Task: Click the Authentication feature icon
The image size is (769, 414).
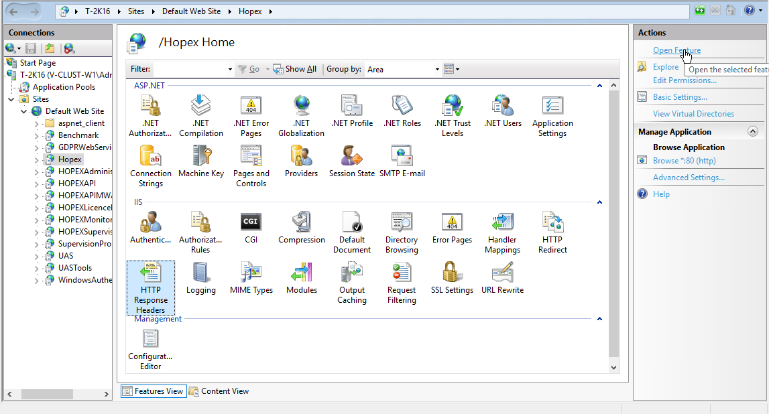Action: tap(151, 222)
